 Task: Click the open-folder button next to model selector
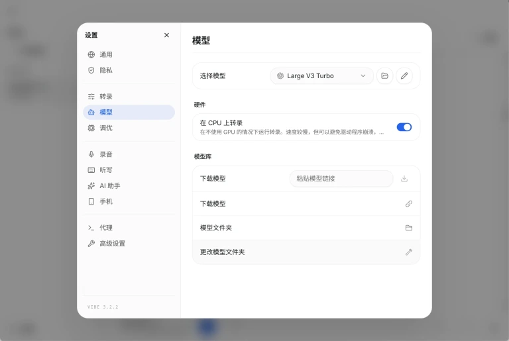click(384, 75)
